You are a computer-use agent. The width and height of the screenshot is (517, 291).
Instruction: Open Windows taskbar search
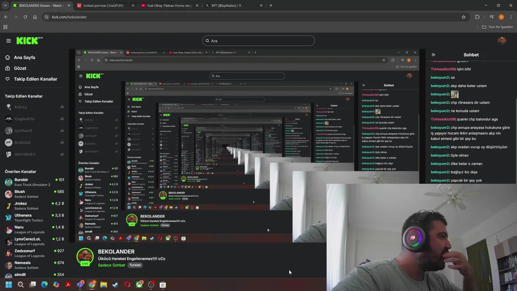click(x=21, y=285)
